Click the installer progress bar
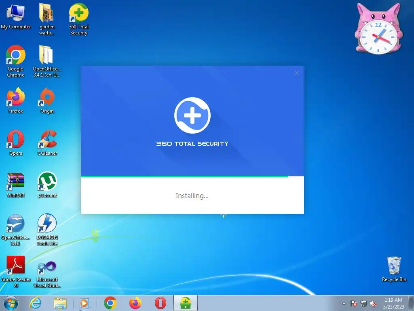Image resolution: width=414 pixels, height=311 pixels. pos(192,177)
